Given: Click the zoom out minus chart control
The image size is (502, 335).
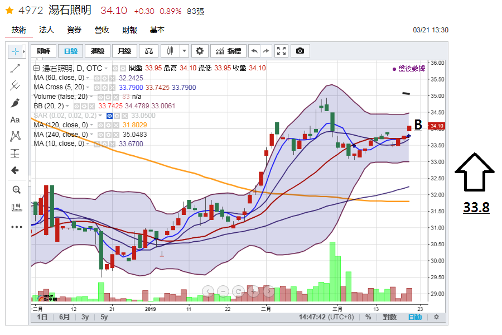Looking at the screenshot, I should click(x=223, y=291).
